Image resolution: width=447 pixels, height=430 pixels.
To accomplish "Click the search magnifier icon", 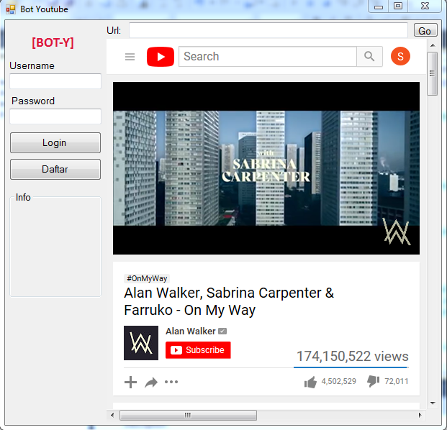I will coord(369,56).
